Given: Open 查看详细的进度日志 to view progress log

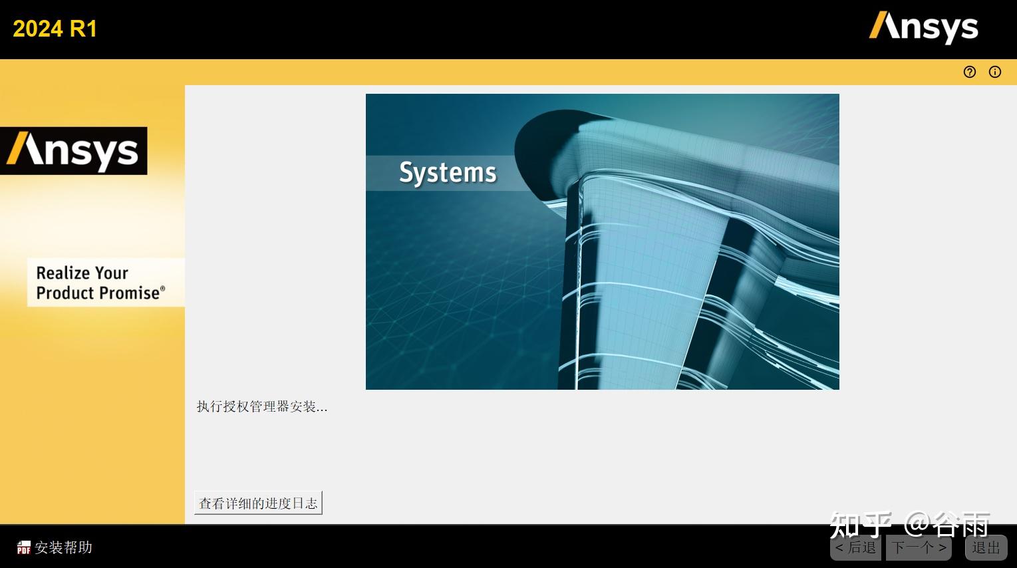Looking at the screenshot, I should [x=258, y=503].
